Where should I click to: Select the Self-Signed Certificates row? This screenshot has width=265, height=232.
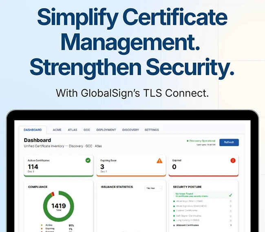[203, 216]
